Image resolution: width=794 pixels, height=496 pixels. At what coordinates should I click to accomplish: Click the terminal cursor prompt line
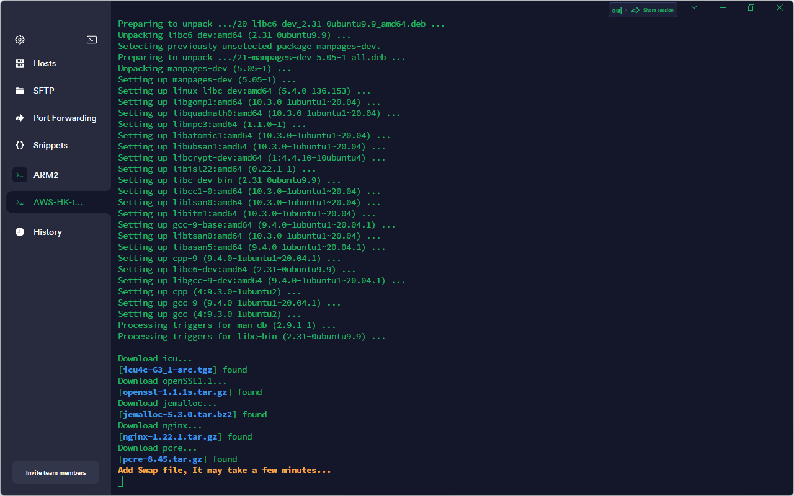[121, 481]
